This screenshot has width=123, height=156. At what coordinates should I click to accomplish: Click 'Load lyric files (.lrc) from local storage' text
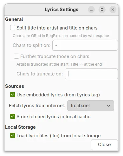click(x=59, y=136)
